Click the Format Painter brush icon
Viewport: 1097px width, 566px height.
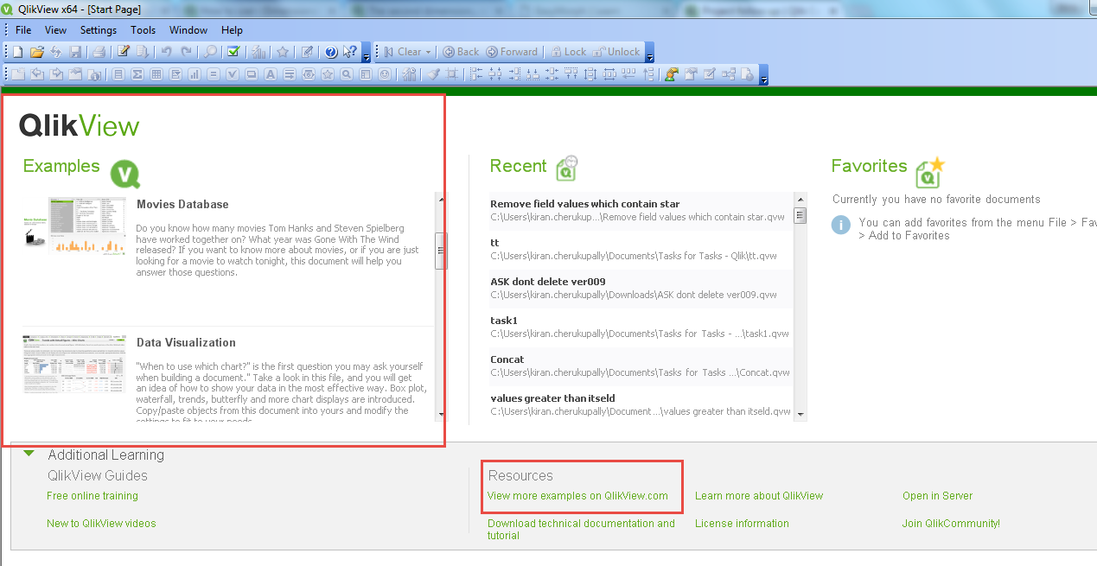point(433,74)
